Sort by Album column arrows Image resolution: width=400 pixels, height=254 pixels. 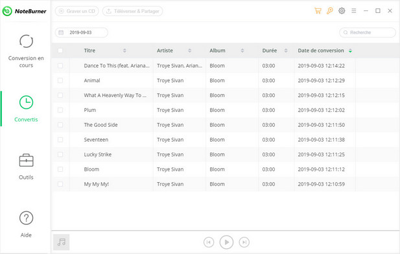click(242, 50)
